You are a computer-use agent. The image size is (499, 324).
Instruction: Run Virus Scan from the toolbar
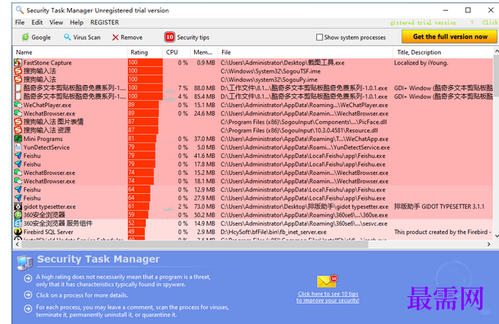[82, 37]
